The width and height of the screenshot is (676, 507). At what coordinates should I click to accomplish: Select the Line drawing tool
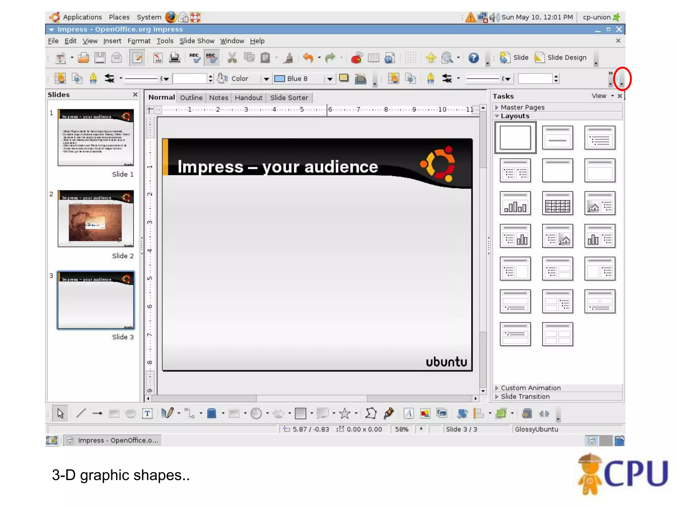81,413
